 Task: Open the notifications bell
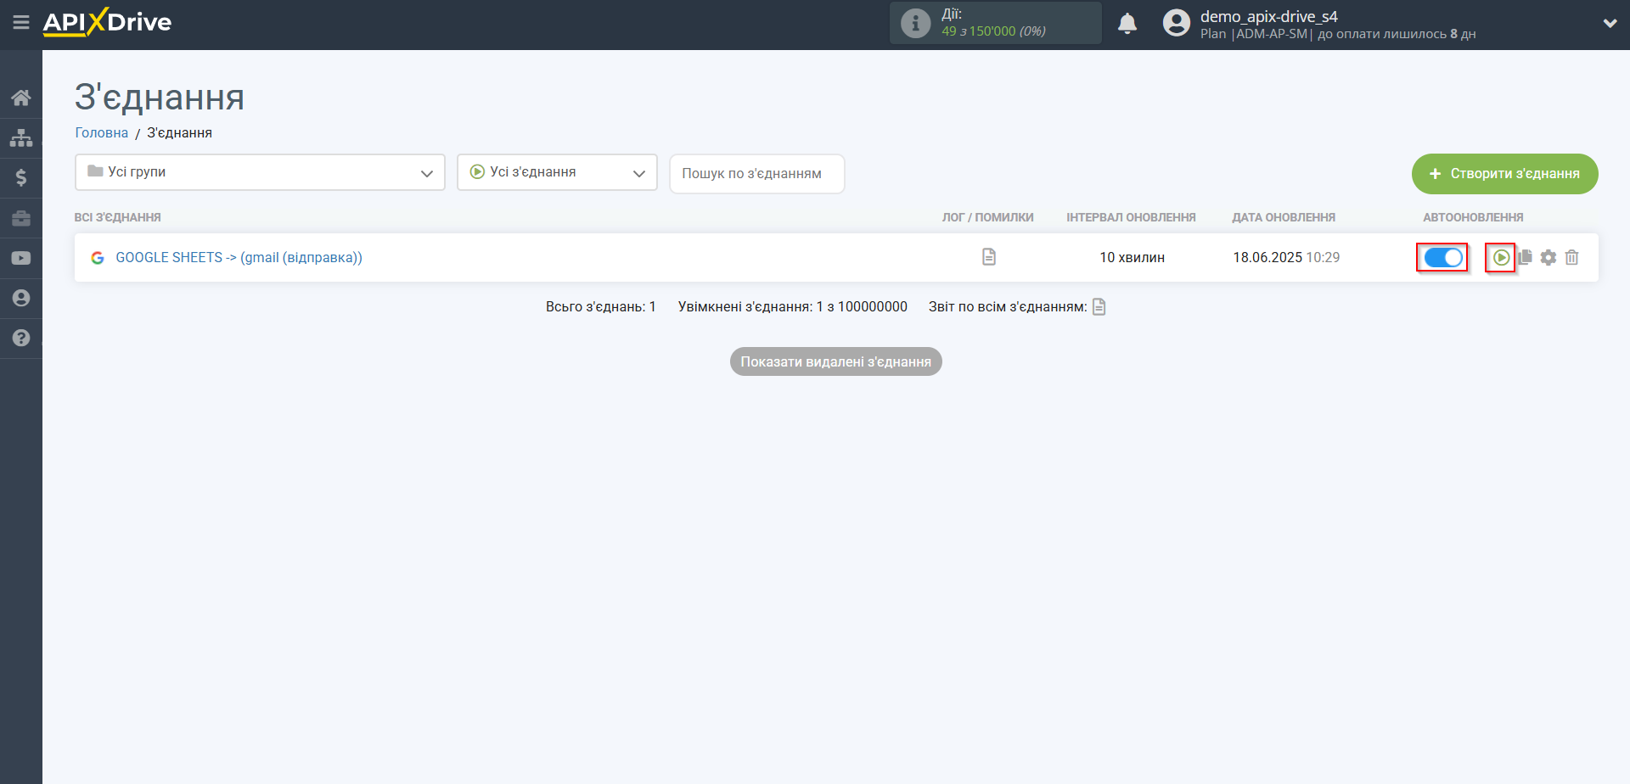[1127, 23]
